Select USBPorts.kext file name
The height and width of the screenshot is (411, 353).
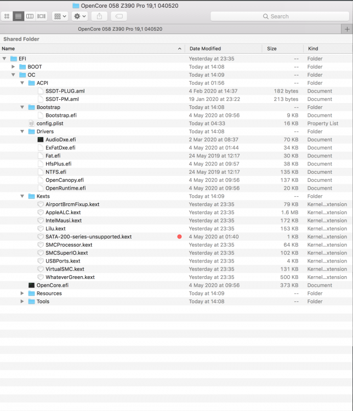63,261
